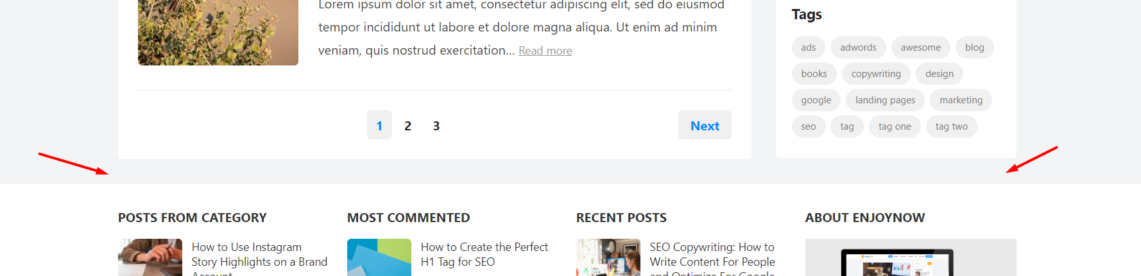Click the Next pagination button
This screenshot has width=1141, height=276.
[705, 125]
